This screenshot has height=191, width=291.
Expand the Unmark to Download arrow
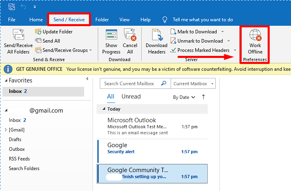(x=229, y=41)
